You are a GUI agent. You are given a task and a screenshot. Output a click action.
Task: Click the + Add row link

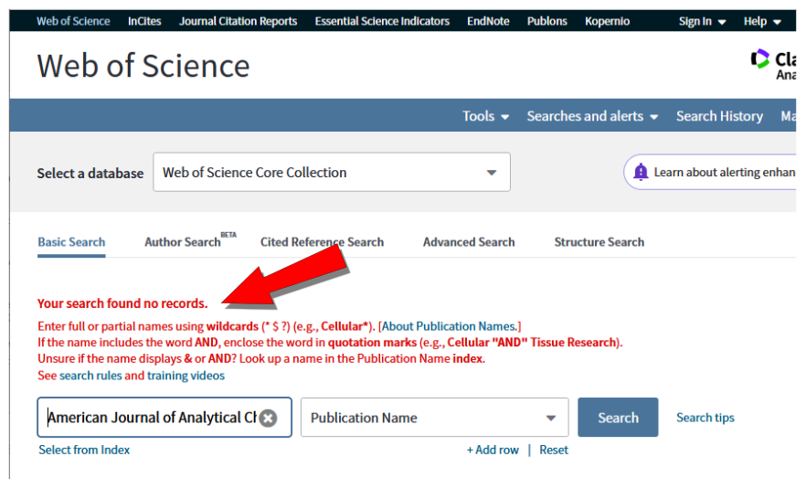click(x=493, y=450)
